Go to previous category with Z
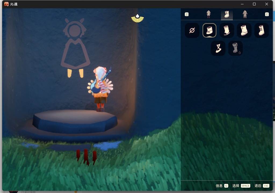The height and width of the screenshot is (193, 275). point(187,14)
